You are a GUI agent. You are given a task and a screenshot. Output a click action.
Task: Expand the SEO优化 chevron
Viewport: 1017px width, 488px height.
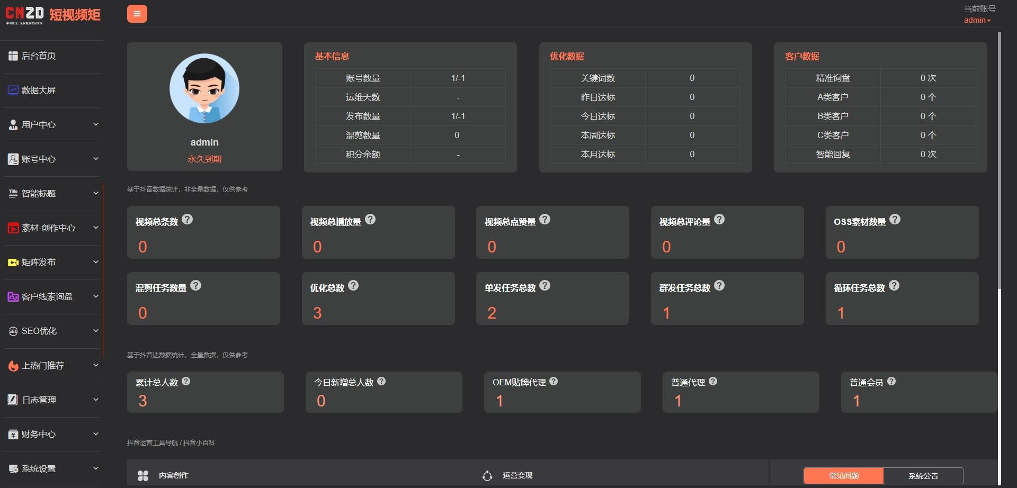pos(96,331)
